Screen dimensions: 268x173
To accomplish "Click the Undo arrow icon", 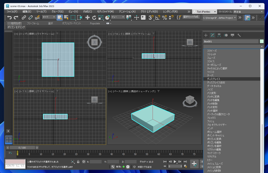I will [x=9, y=17].
